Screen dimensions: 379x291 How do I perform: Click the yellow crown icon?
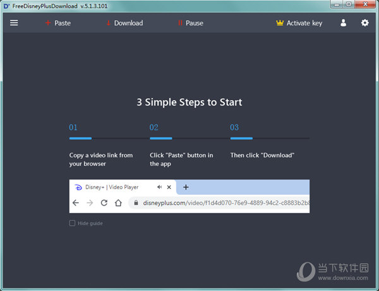[x=280, y=23]
